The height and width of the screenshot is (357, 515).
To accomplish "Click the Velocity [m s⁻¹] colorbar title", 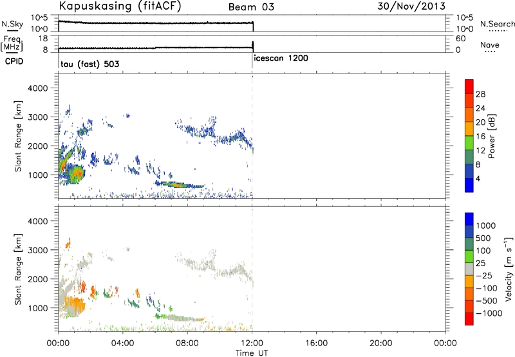I will [x=509, y=269].
